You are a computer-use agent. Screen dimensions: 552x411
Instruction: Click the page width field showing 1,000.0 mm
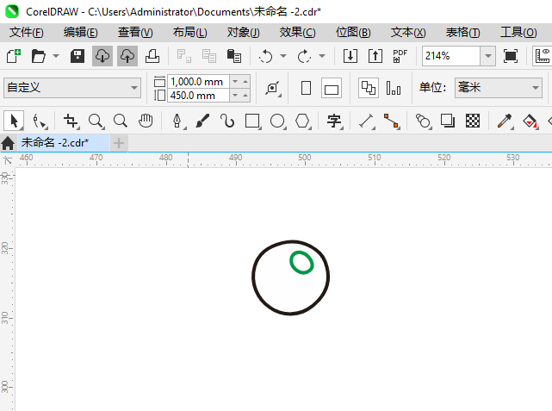pyautogui.click(x=197, y=82)
